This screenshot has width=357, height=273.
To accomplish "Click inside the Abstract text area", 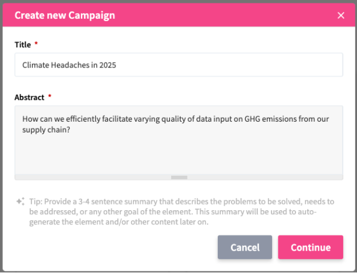I will click(x=178, y=148).
